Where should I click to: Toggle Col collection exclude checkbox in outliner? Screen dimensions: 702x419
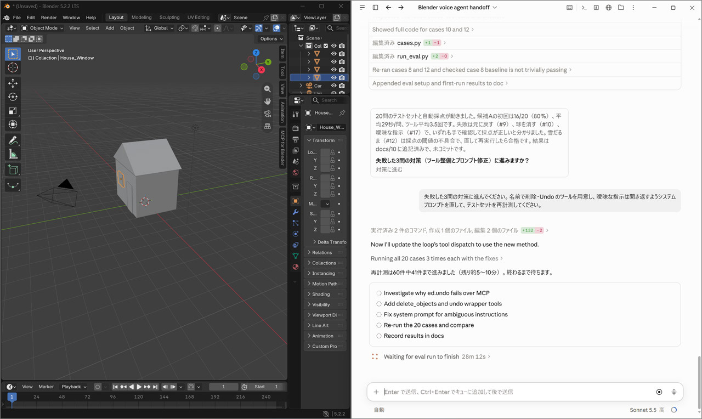point(326,46)
